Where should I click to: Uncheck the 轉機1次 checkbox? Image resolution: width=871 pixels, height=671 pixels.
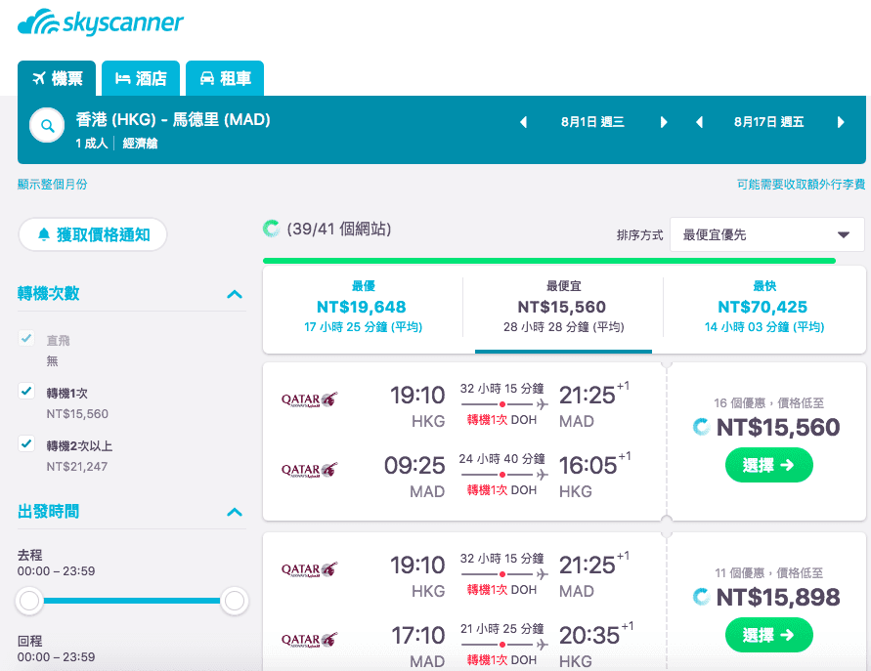point(26,391)
